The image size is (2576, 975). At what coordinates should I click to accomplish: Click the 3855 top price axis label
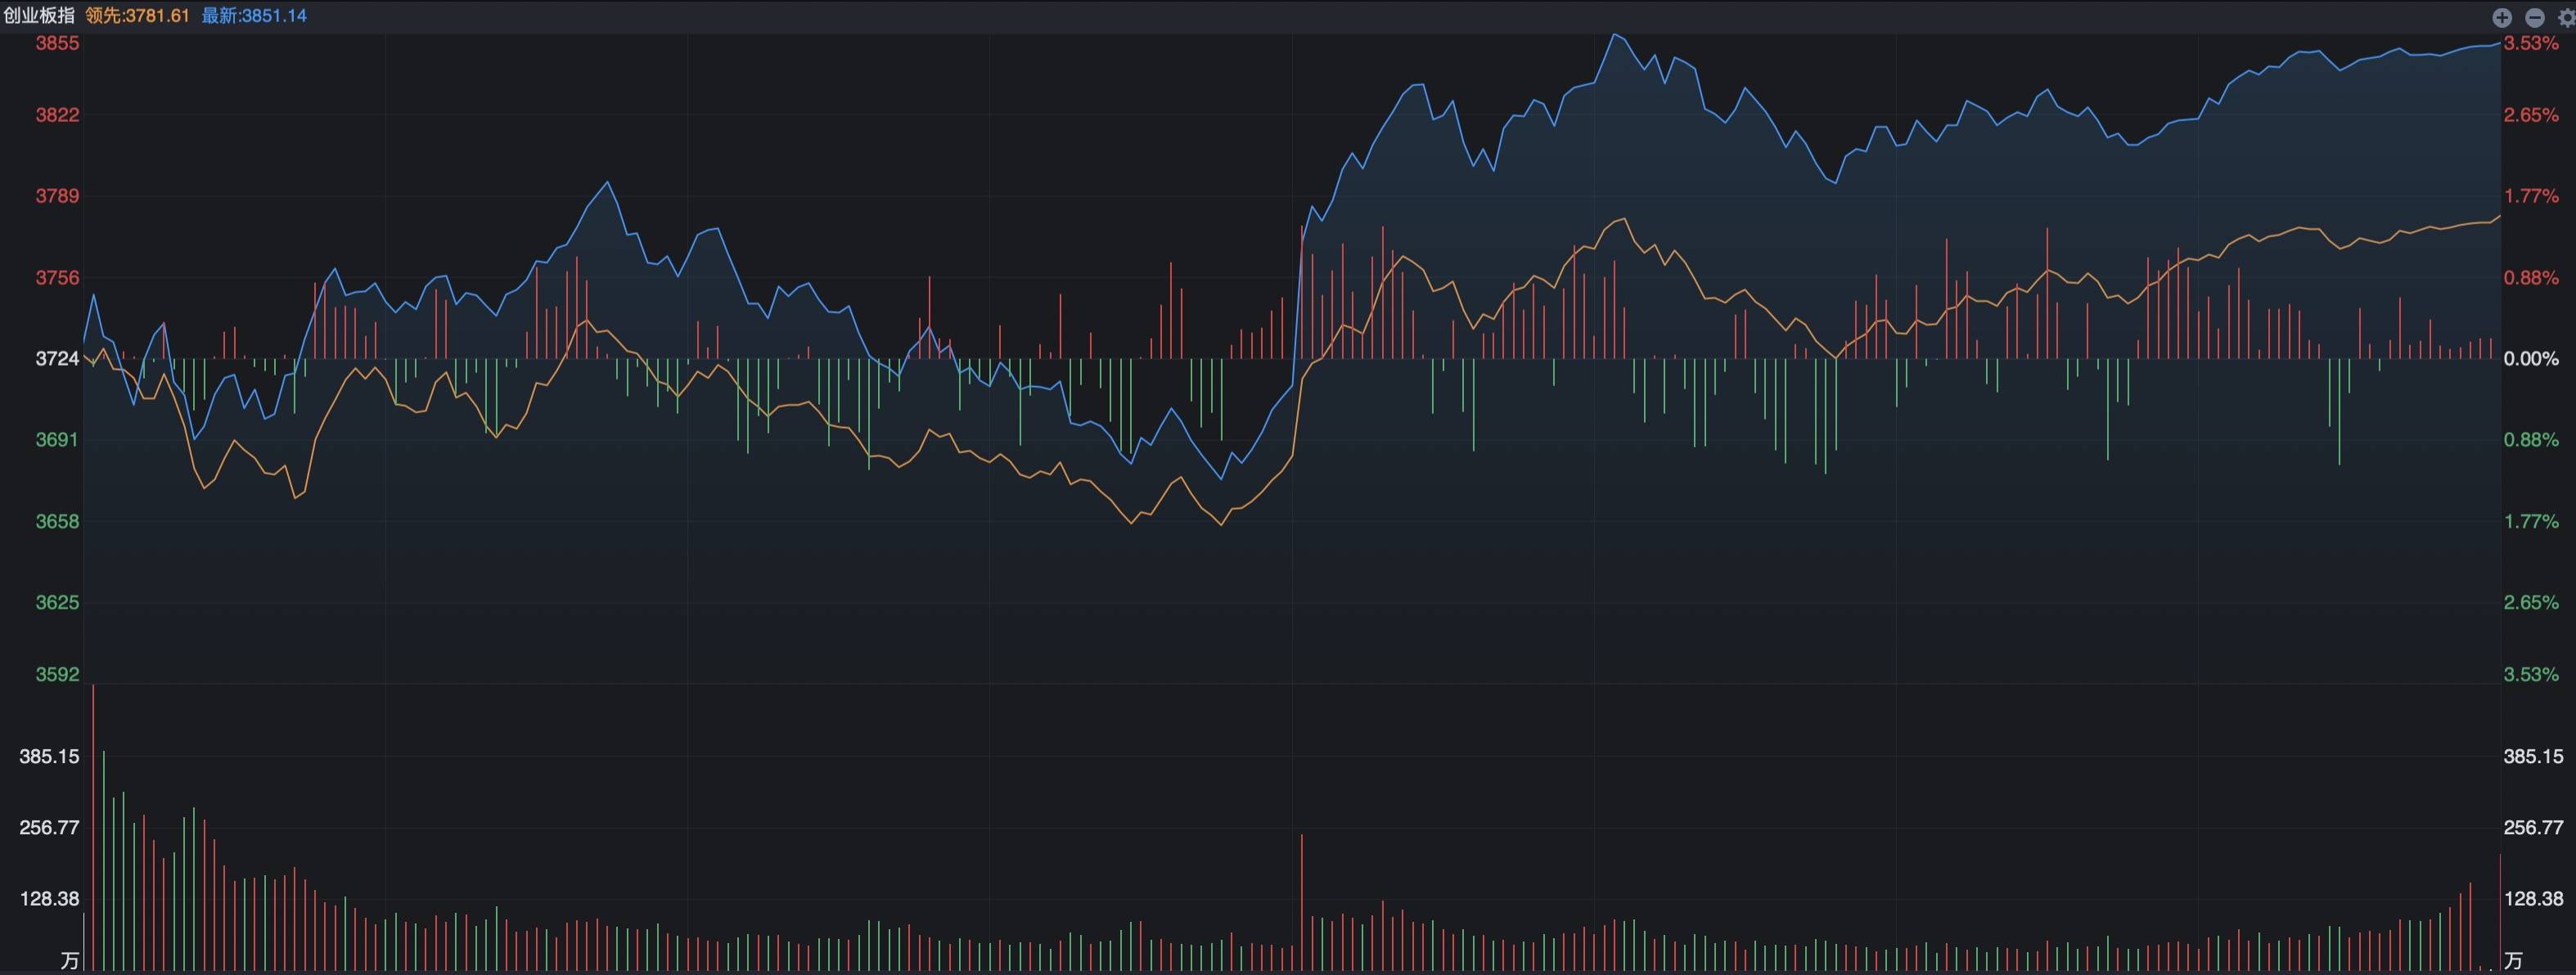(x=57, y=43)
